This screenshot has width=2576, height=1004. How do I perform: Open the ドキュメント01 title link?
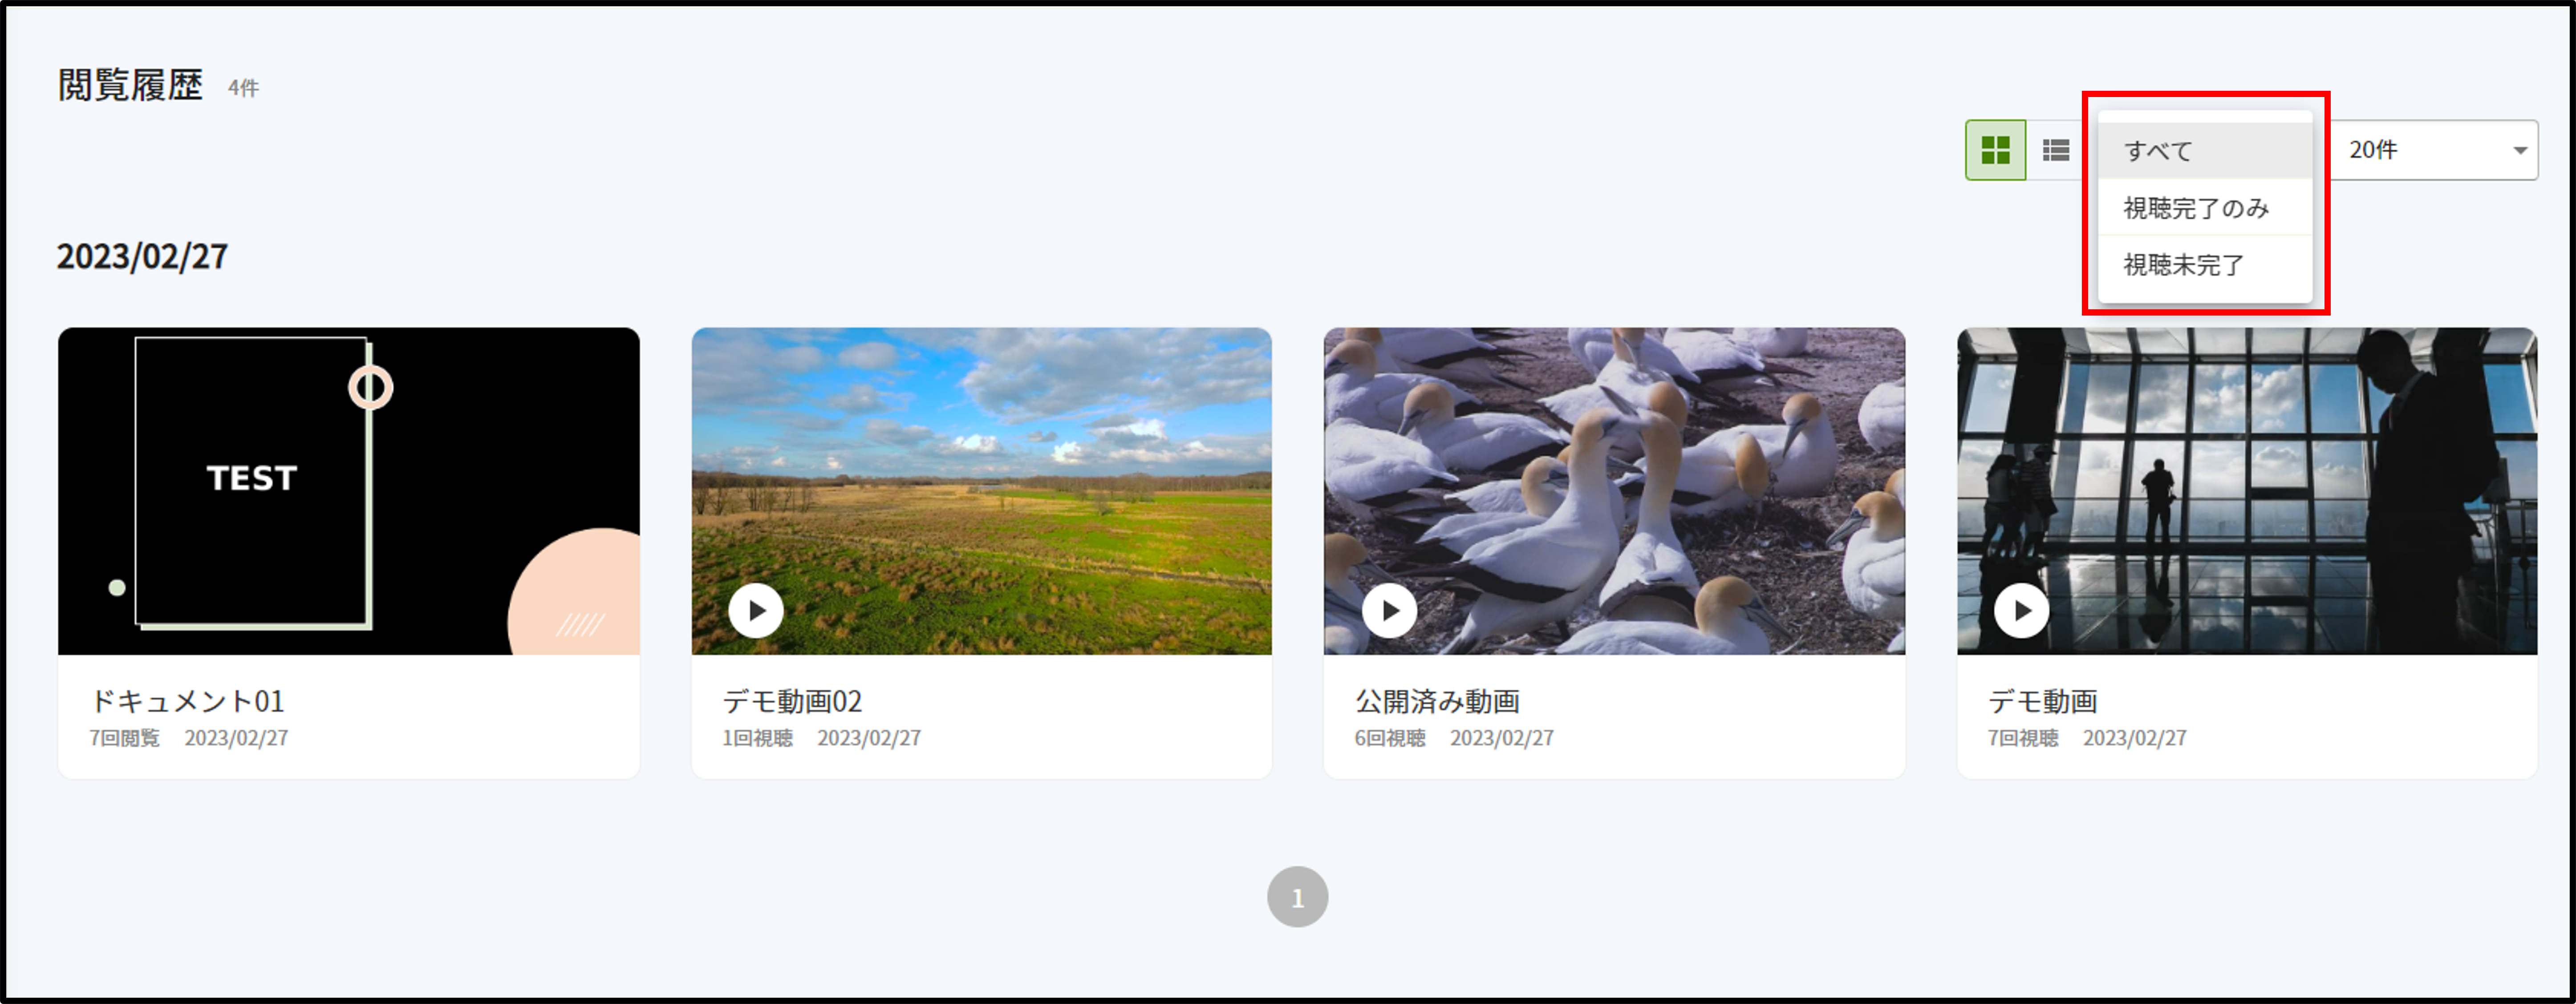coord(188,701)
